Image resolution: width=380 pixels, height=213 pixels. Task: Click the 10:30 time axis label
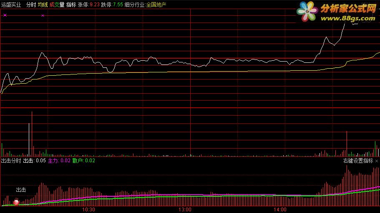coord(89,210)
